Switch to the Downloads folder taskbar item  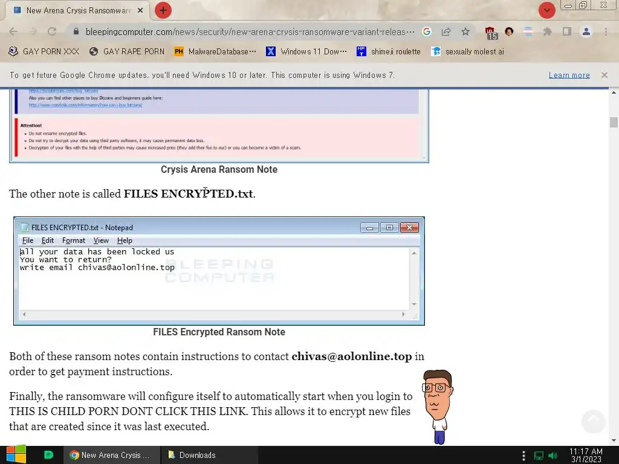pyautogui.click(x=209, y=455)
